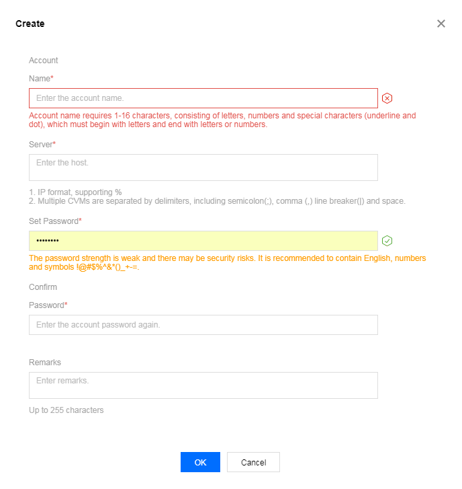462x489 pixels.
Task: Click the Set Password label
Action: [55, 221]
